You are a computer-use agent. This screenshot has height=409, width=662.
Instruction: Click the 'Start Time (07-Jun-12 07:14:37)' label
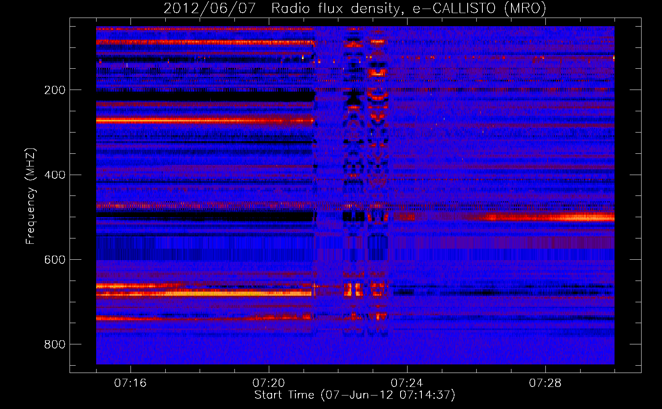[x=355, y=395]
